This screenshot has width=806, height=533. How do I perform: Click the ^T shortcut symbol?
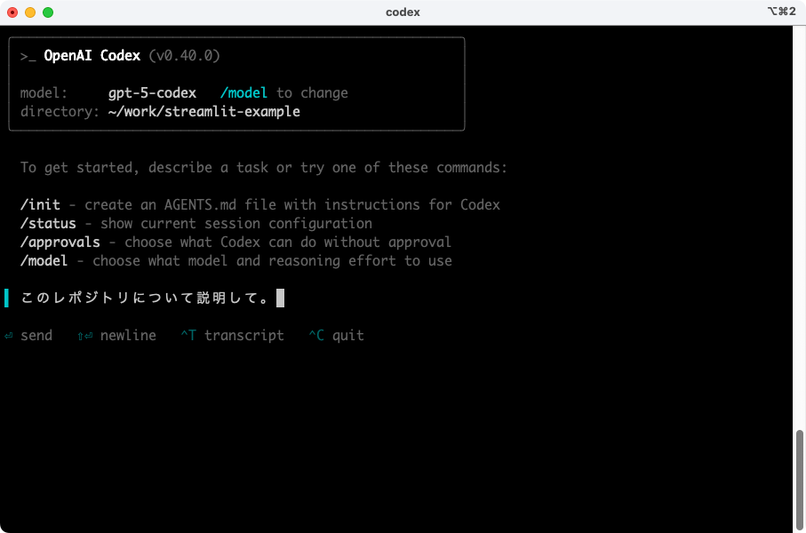(x=188, y=336)
